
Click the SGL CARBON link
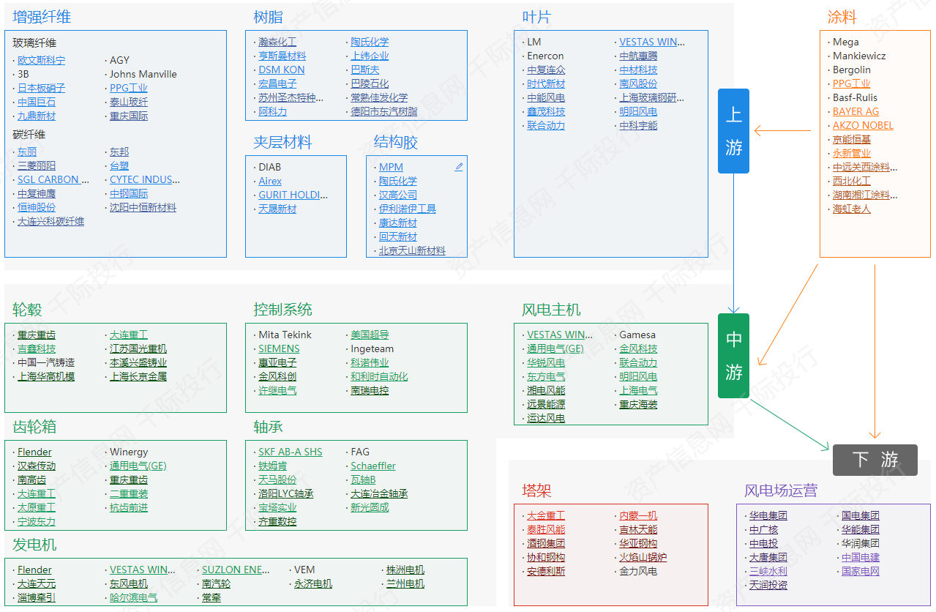[x=53, y=179]
